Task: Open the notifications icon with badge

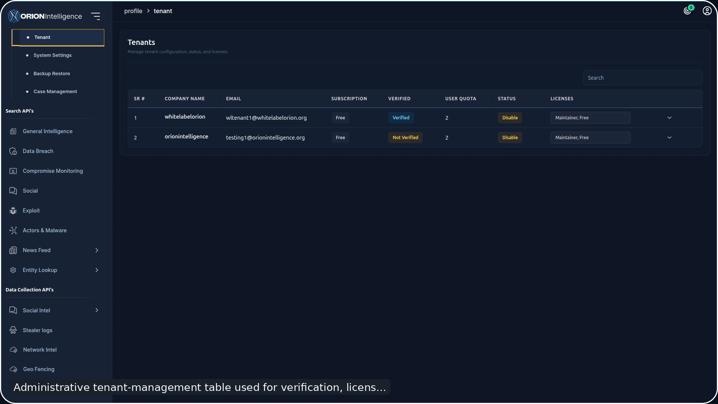Action: pyautogui.click(x=688, y=10)
